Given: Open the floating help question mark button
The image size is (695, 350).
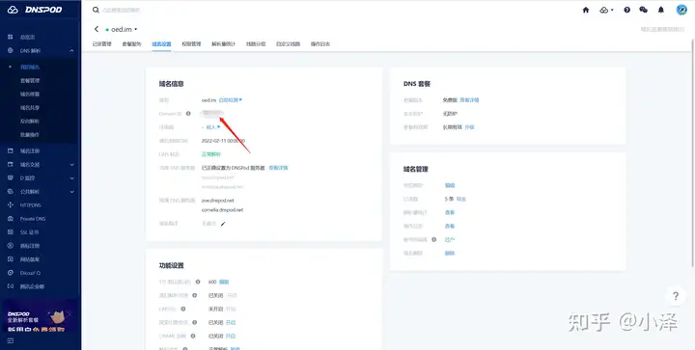Looking at the screenshot, I should [x=676, y=296].
